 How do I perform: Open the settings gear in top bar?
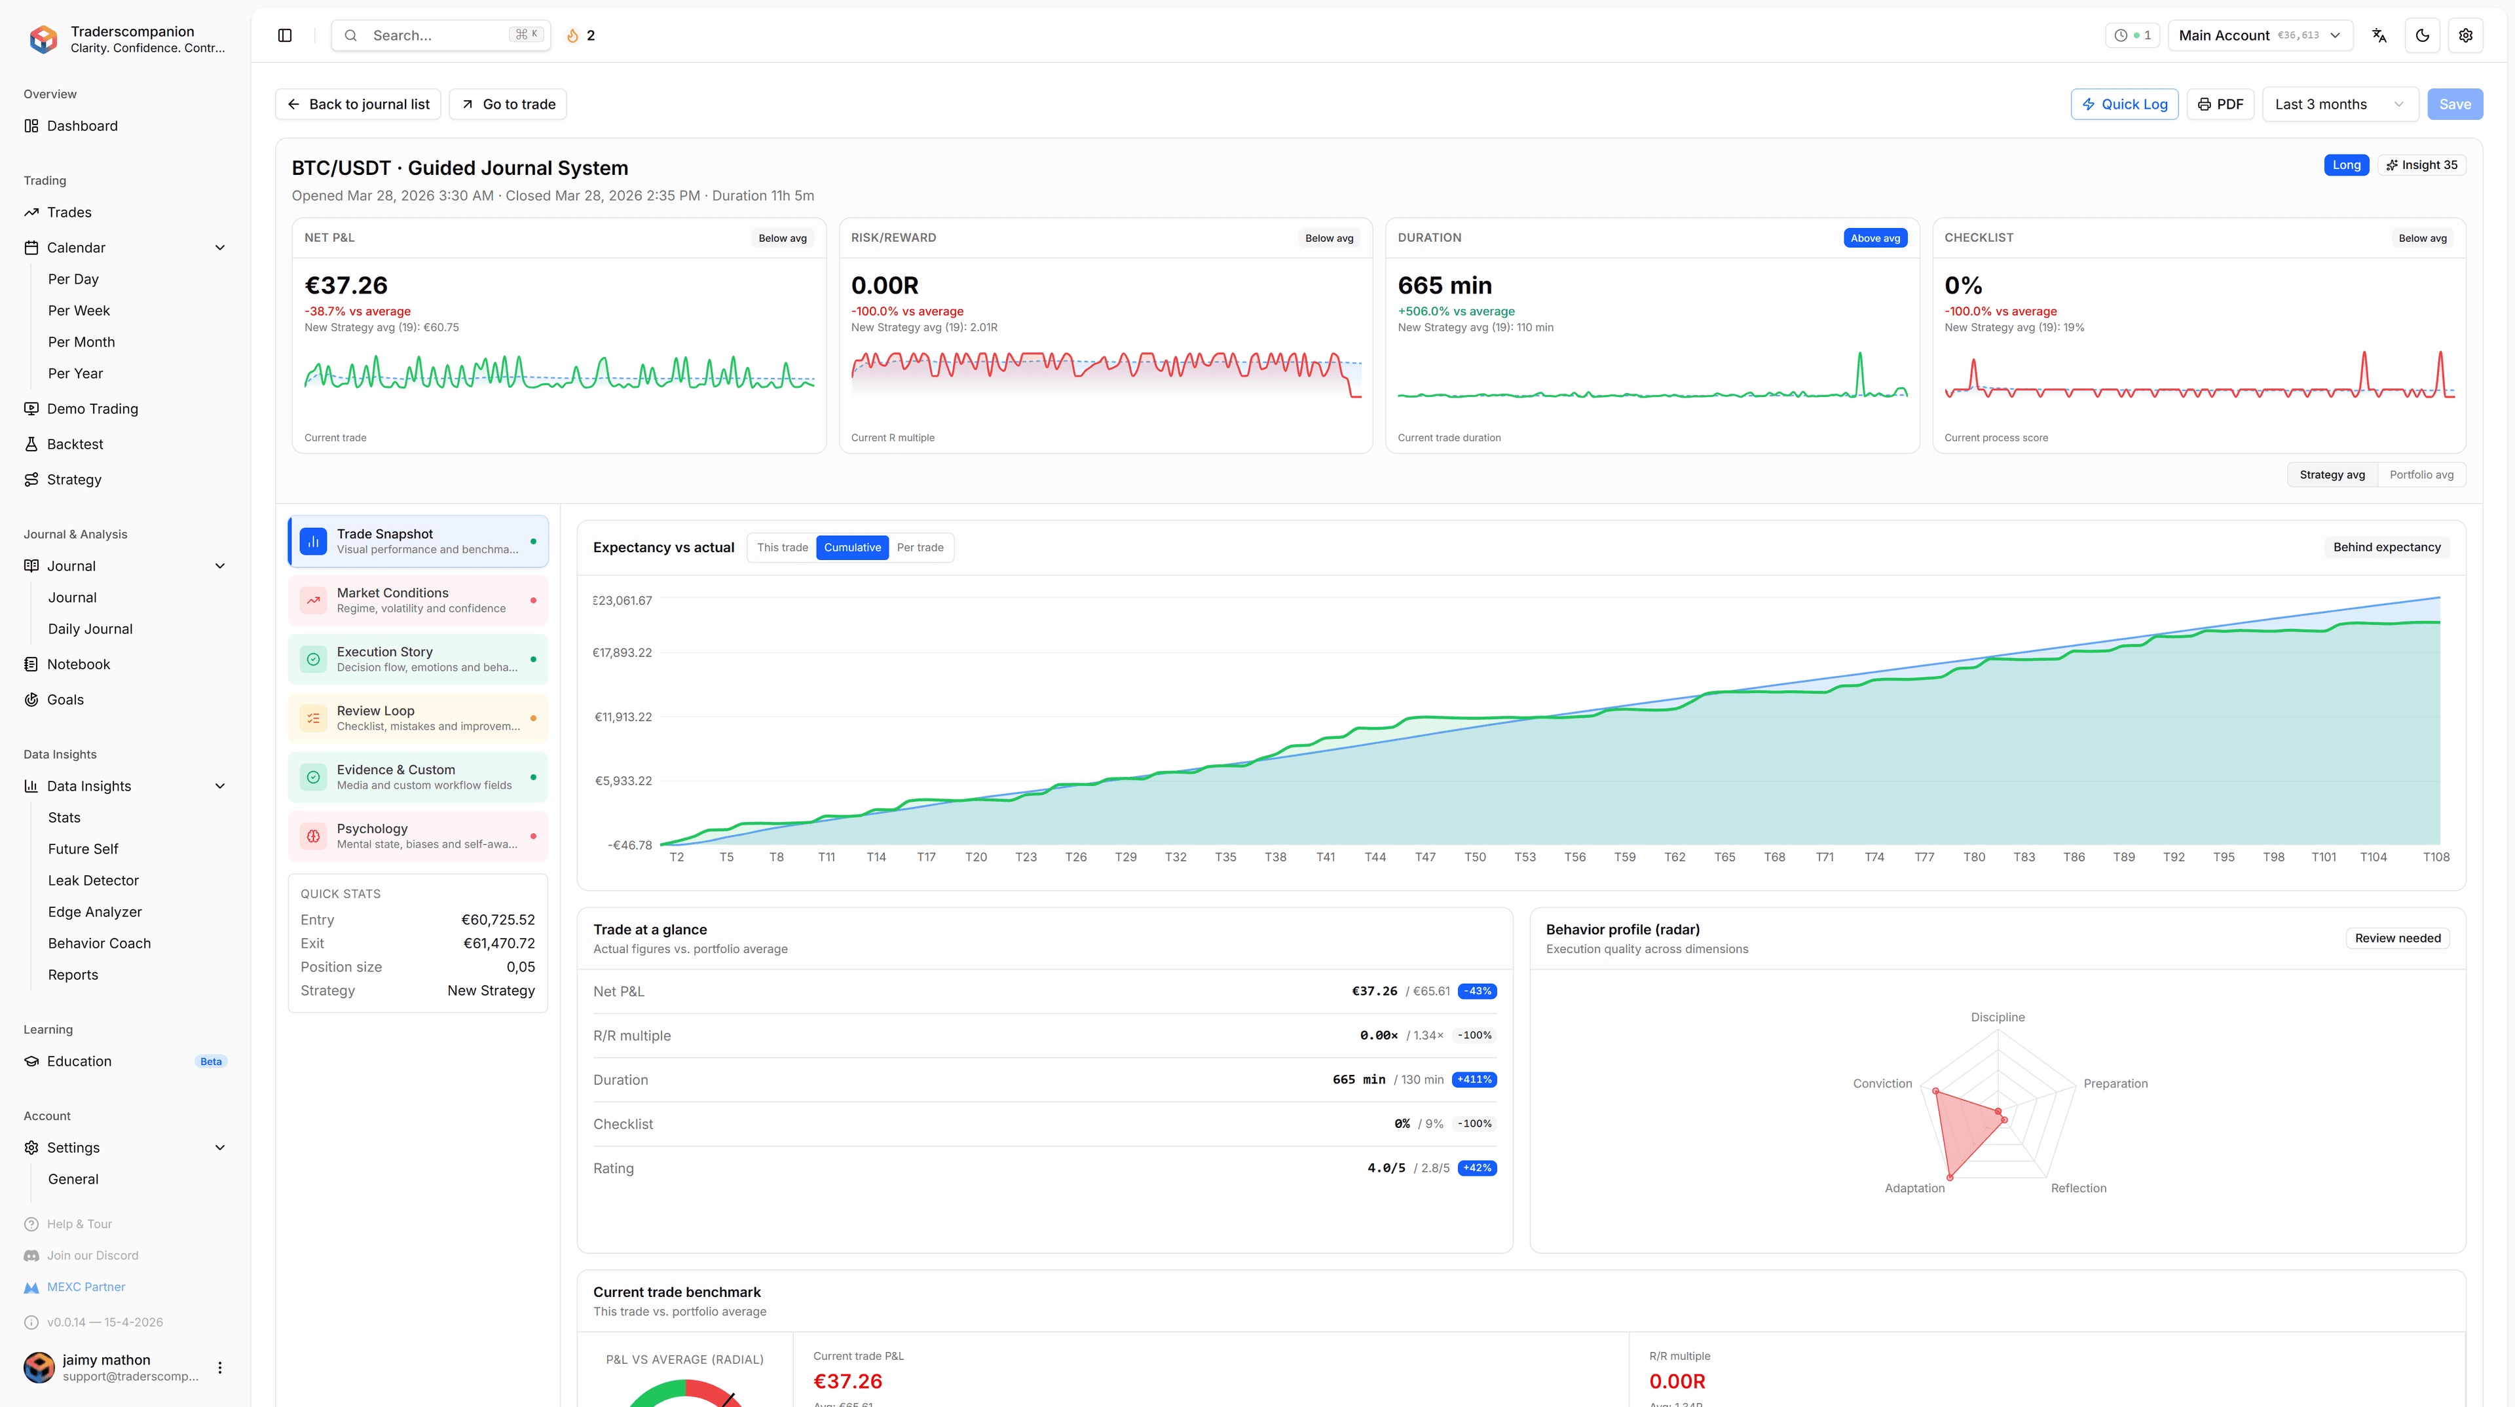[2465, 35]
